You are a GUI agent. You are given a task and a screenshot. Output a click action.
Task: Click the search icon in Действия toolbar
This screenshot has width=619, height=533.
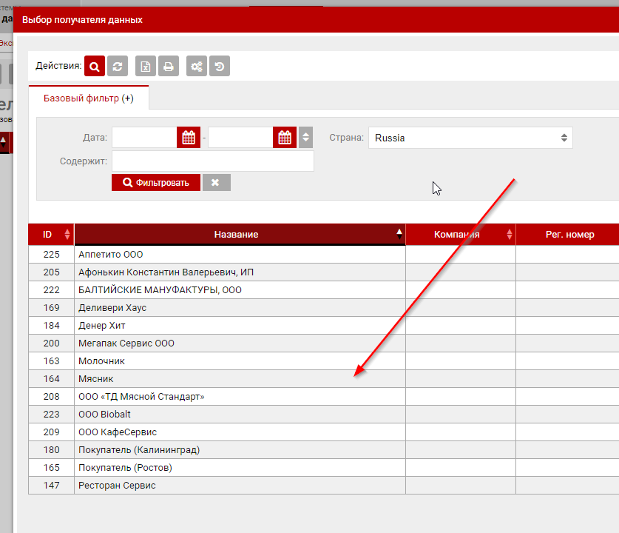(95, 67)
